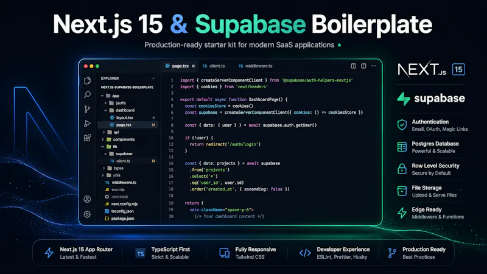This screenshot has height=274, width=487.
Task: Click the File Storage box icon
Action: (x=402, y=191)
